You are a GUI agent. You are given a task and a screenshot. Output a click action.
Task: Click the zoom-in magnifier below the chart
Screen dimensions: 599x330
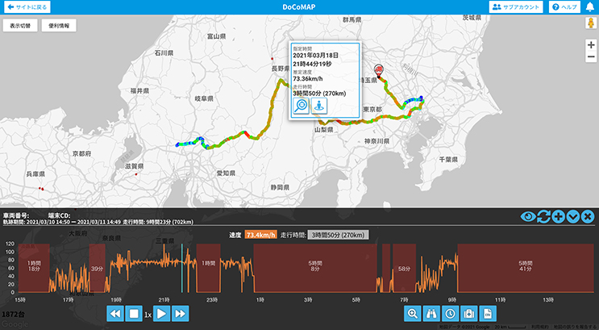[x=413, y=313]
